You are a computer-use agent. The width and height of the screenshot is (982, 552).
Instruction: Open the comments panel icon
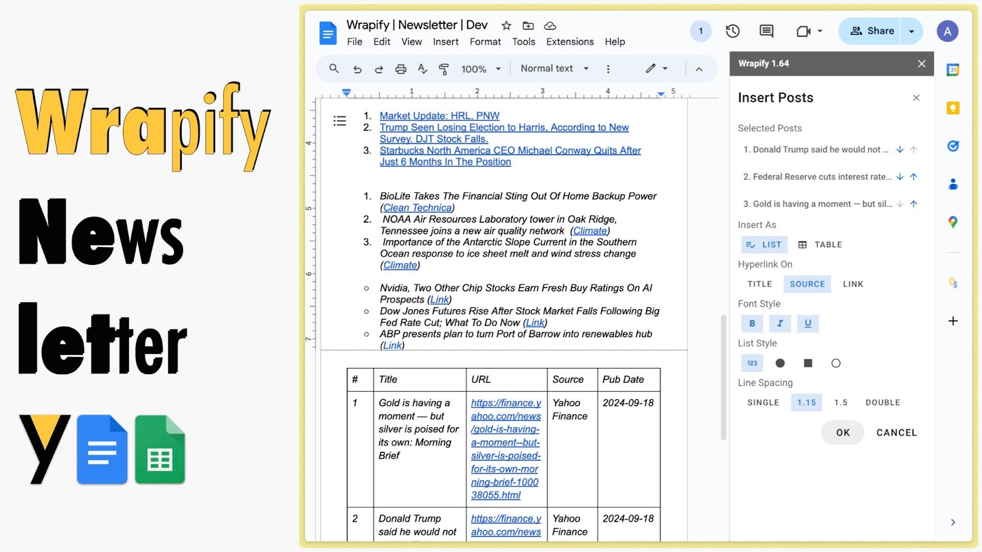(x=767, y=31)
